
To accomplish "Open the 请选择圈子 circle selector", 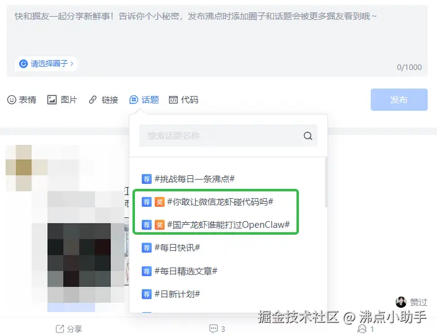I will (x=46, y=64).
